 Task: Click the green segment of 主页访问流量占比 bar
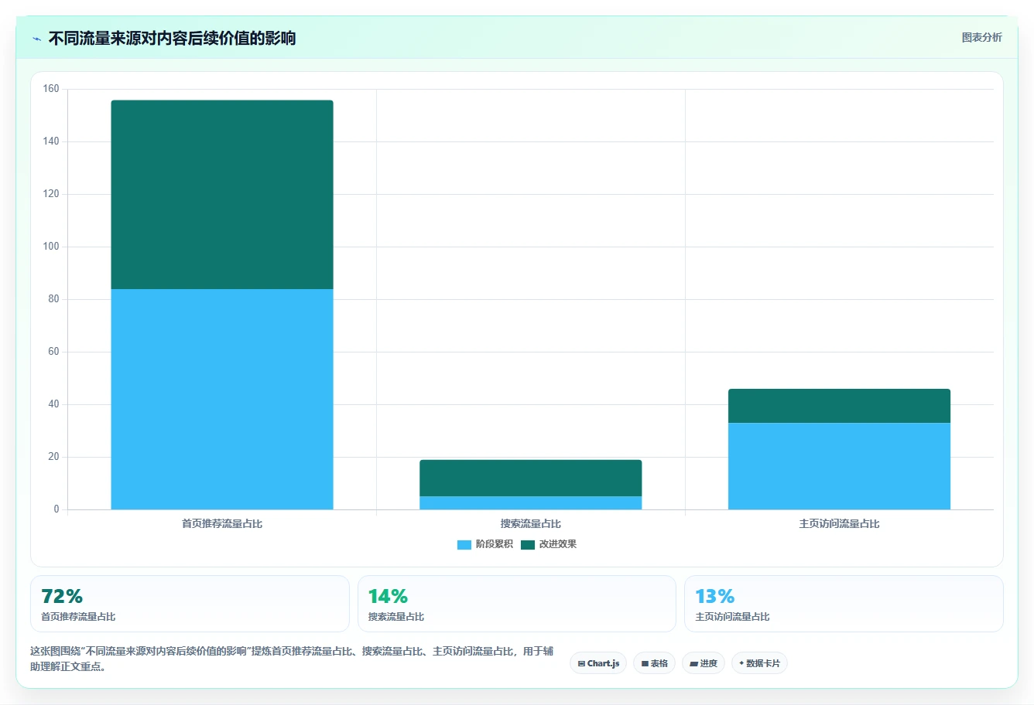(839, 406)
